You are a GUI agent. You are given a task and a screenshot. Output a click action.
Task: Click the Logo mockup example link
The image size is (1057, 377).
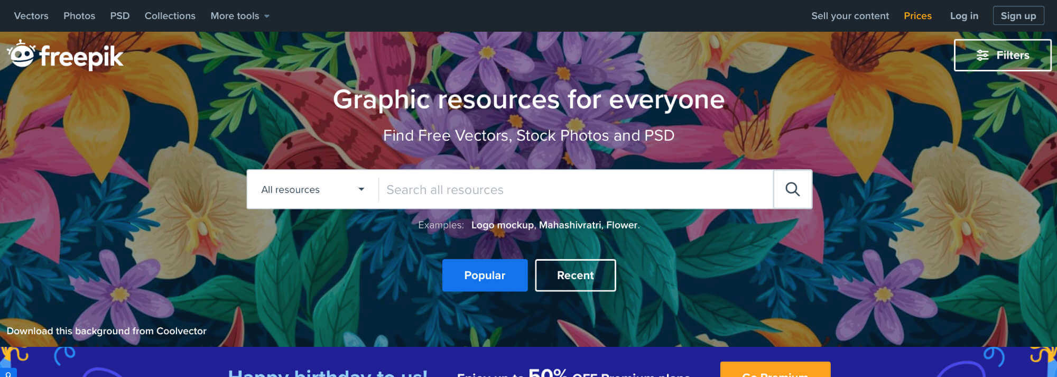pos(502,225)
